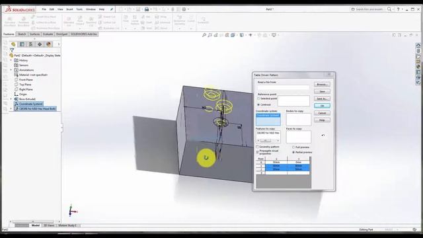Click the status bar icon at bottom right
This screenshot has width=423, height=238.
pos(414,229)
